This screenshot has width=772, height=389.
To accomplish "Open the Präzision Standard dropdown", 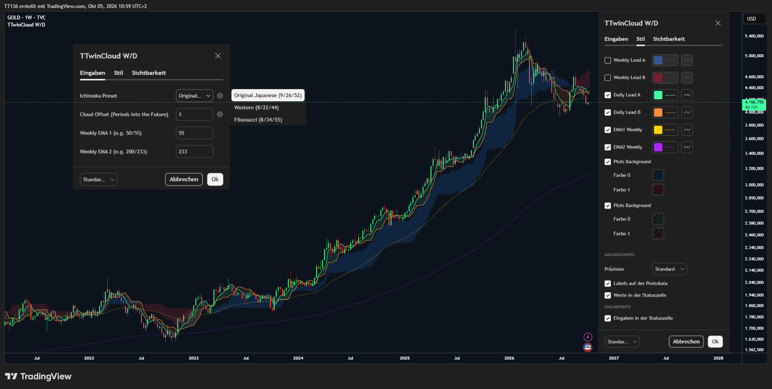I will [x=669, y=269].
